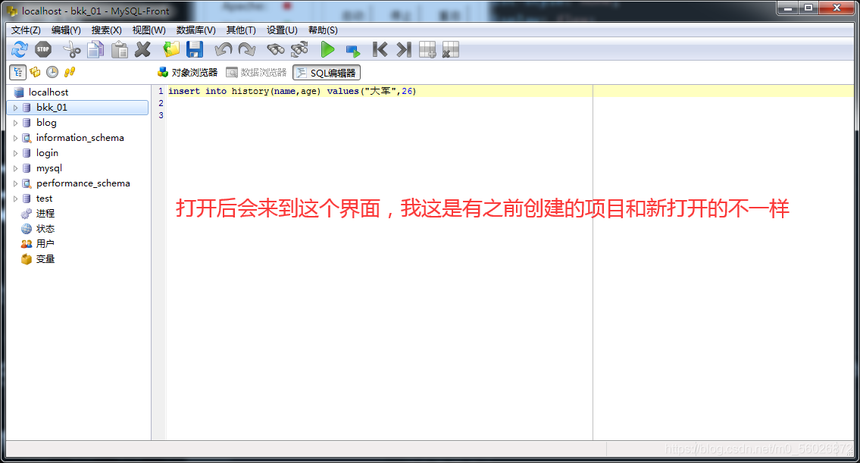
Task: Open the 其他(T) menu
Action: pos(241,30)
